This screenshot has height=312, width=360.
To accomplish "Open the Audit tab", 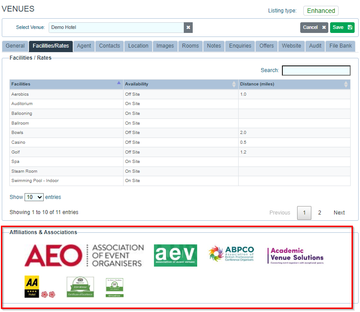I will pyautogui.click(x=315, y=46).
